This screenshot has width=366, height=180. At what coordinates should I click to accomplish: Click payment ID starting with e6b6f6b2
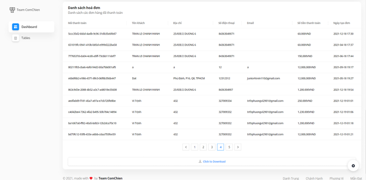coord(92,78)
